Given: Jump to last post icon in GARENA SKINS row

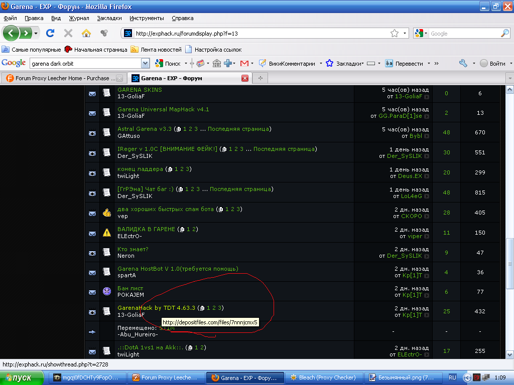Looking at the screenshot, I should pyautogui.click(x=427, y=97).
